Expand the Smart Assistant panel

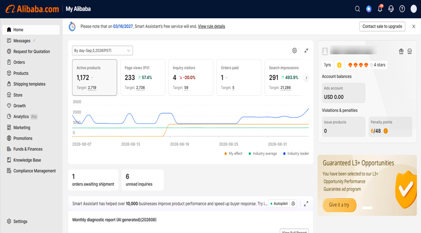[x=306, y=204]
